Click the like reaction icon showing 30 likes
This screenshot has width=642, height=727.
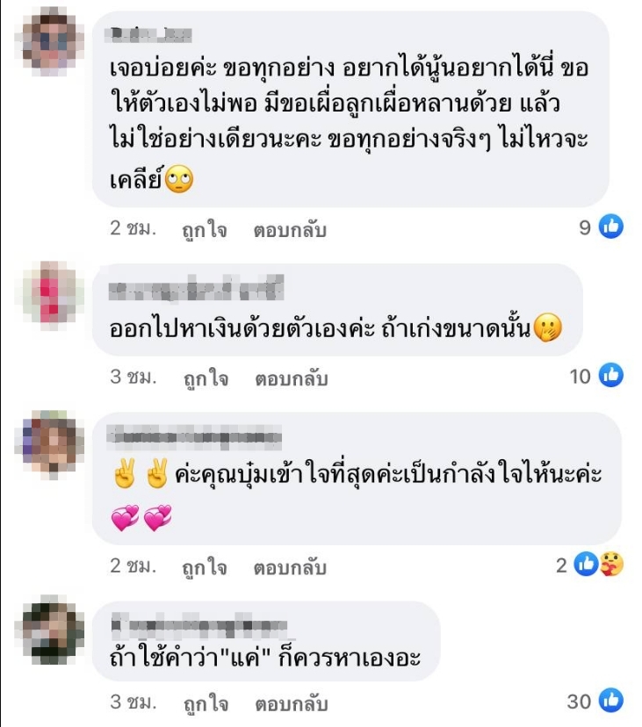(611, 700)
